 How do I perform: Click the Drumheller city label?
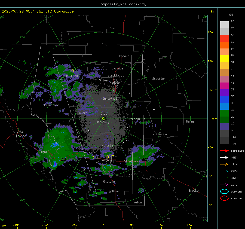(160, 134)
